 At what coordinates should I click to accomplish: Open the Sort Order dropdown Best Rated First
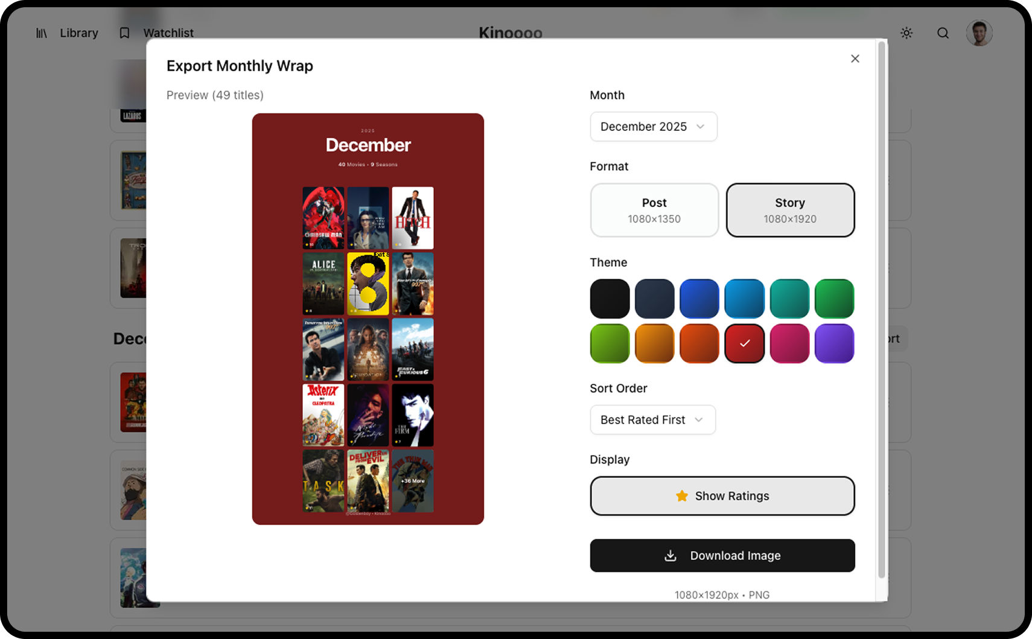[653, 420]
